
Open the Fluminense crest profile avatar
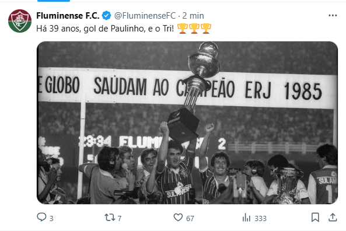click(x=20, y=21)
